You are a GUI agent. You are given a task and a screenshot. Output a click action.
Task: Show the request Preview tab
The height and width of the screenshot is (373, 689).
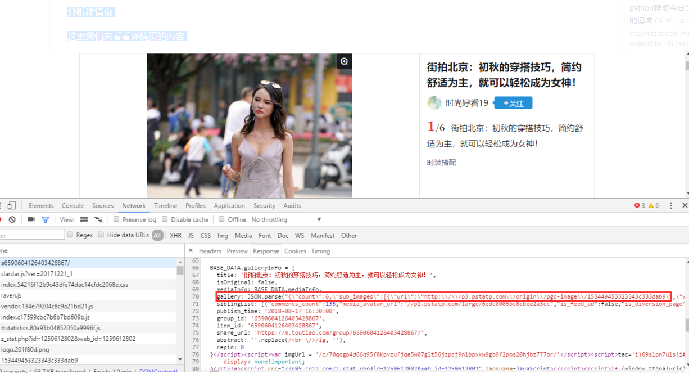(237, 251)
